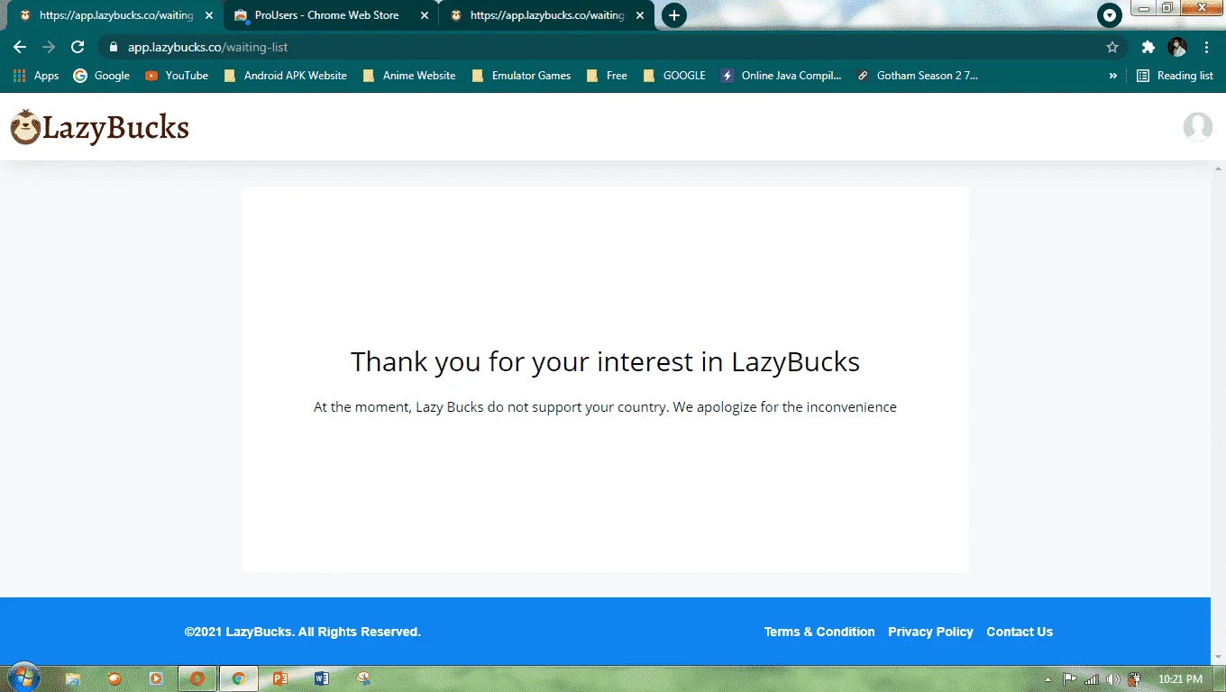Open PowerPoint from the taskbar

(x=279, y=678)
